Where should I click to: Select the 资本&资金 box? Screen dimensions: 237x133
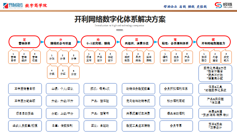pyautogui.click(x=215, y=126)
